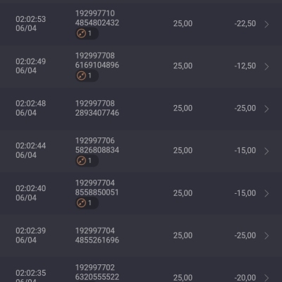Expand the 02:02:44 row chevron arrow
Viewport: 282px width, 282px height.
pos(266,151)
